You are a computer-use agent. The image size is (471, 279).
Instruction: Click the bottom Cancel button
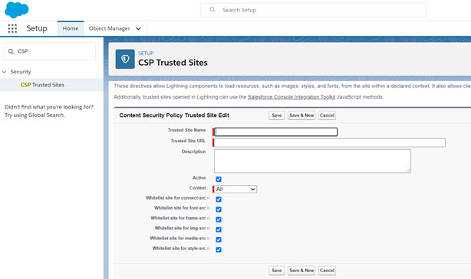[x=327, y=271]
